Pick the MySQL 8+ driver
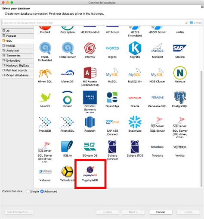This screenshot has height=219, width=204. 135,75
